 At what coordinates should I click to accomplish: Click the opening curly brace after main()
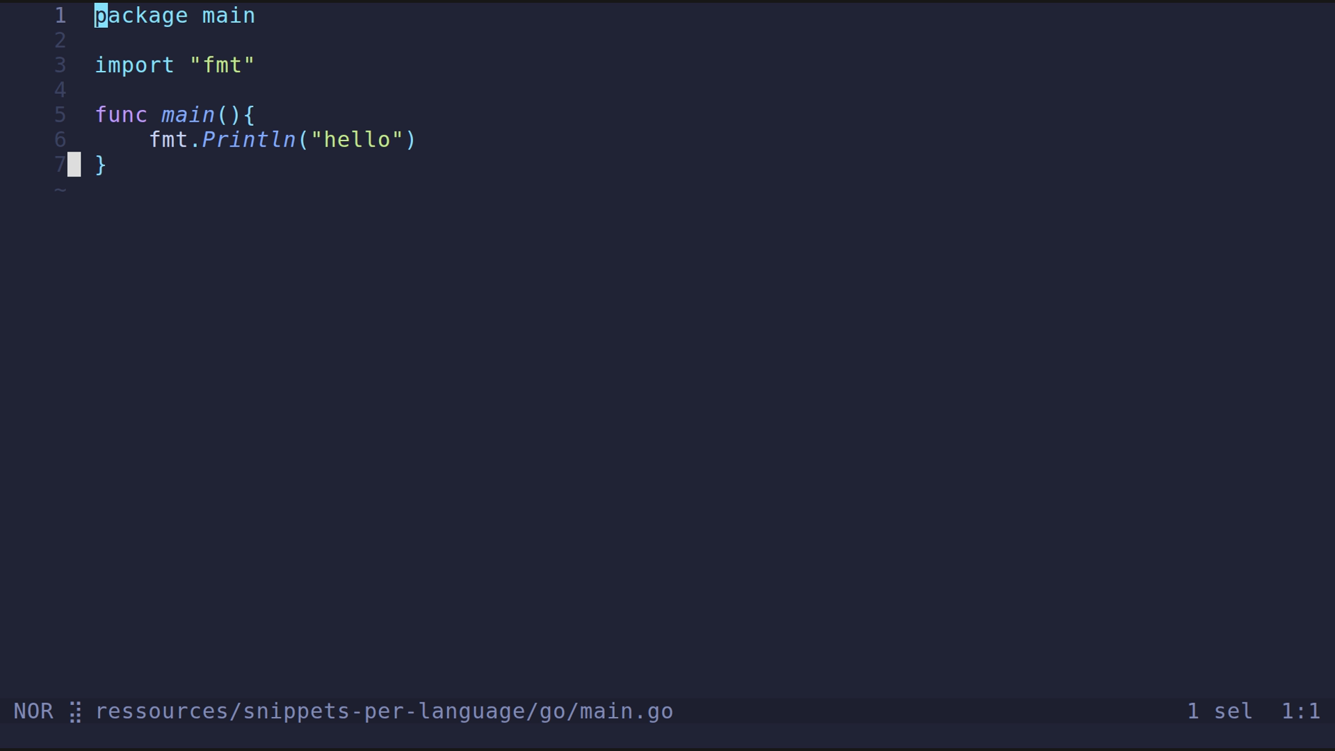click(250, 115)
